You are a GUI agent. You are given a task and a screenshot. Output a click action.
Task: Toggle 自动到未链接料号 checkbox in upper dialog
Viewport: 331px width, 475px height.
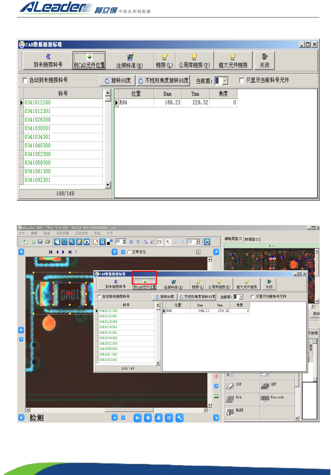pos(25,81)
